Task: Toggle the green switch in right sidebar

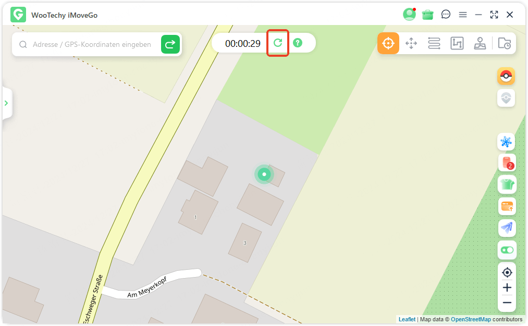Action: [x=507, y=250]
